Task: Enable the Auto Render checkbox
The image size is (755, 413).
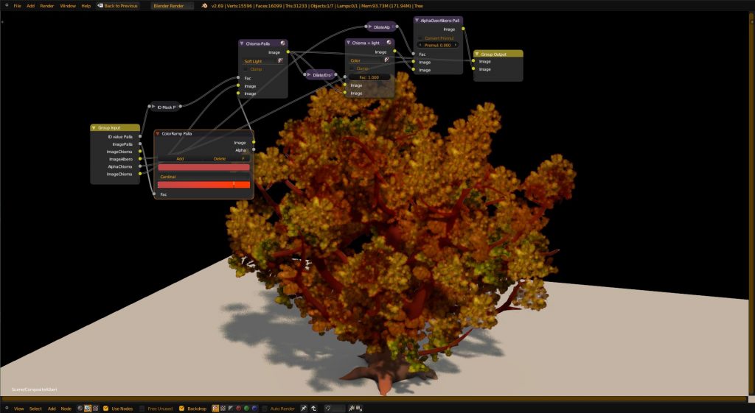Action: [265, 408]
